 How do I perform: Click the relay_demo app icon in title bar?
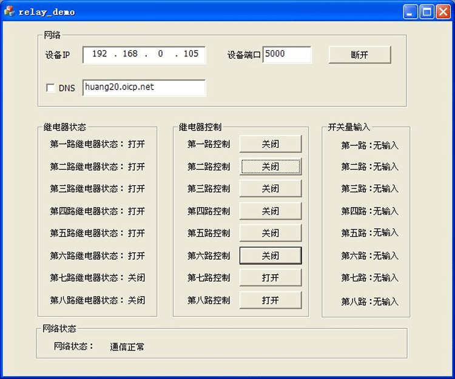(x=9, y=11)
